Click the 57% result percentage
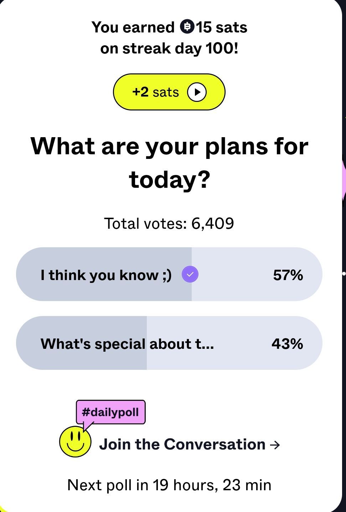 (x=288, y=275)
